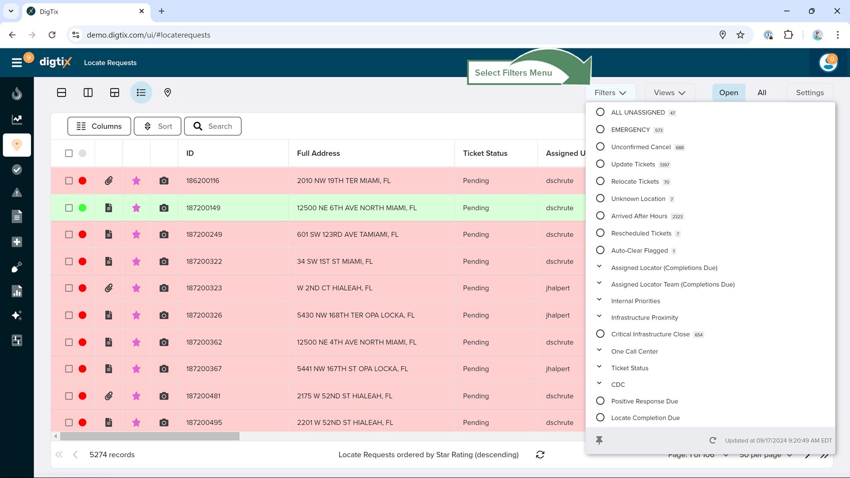Open sparkle AI icon in sidebar

coord(17,315)
